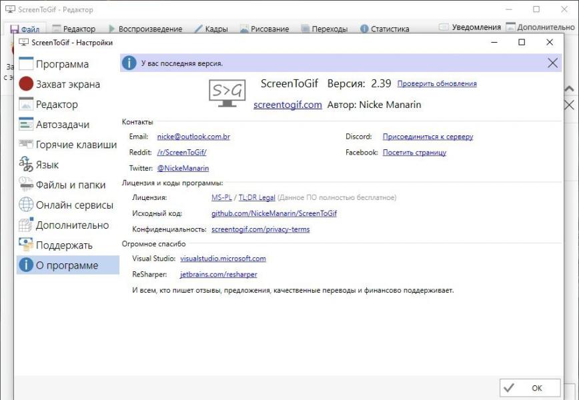The height and width of the screenshot is (400, 579).
Task: Minimize the Настройки settings window
Action: 494,43
